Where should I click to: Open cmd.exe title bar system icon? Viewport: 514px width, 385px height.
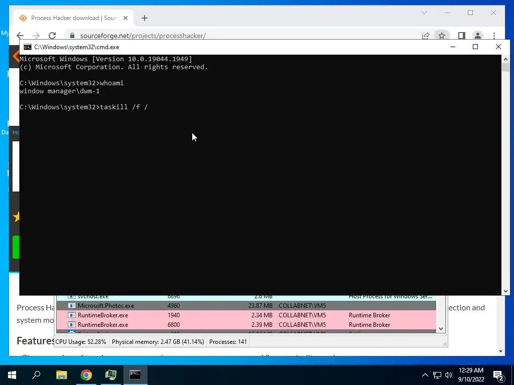(x=28, y=47)
